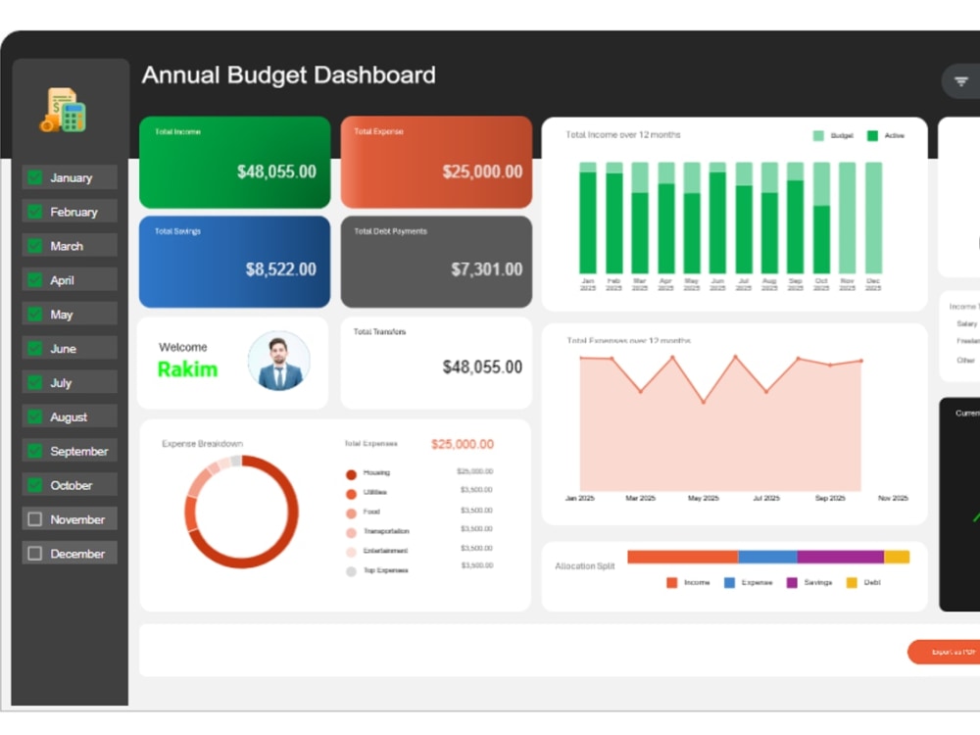980x735 pixels.
Task: Click the blue Expense legend swatch
Action: click(x=729, y=582)
